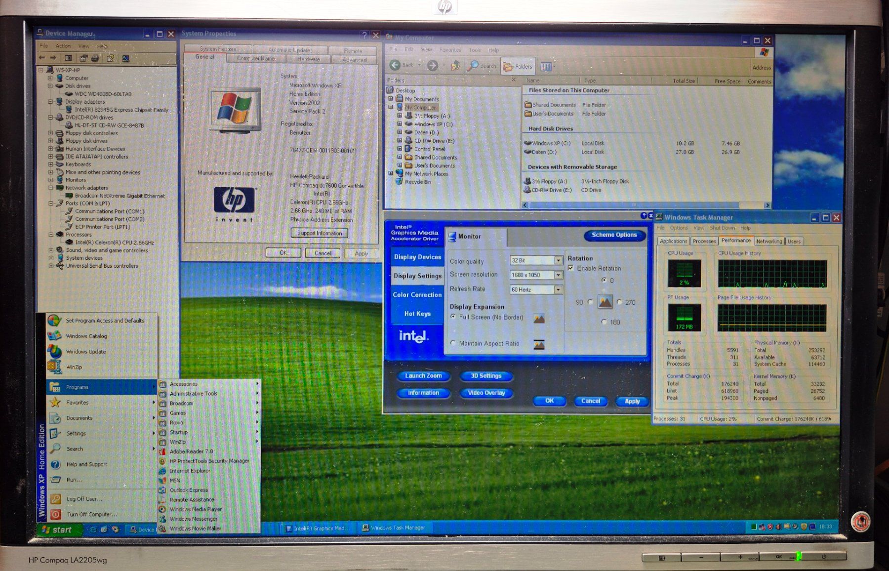Open Windows Update from Start menu
The width and height of the screenshot is (889, 571).
(x=86, y=352)
